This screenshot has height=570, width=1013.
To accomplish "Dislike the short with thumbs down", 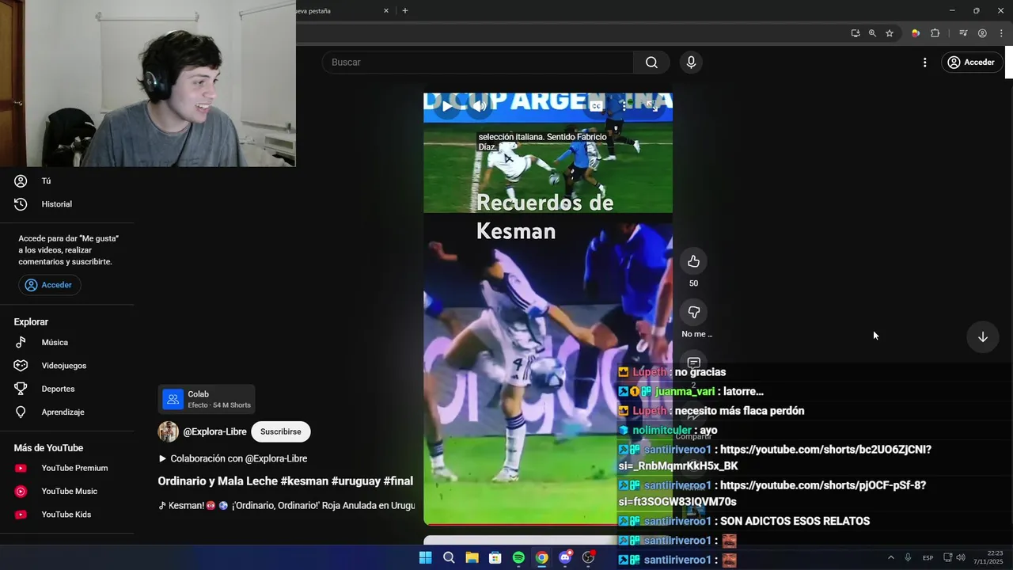I will (x=693, y=312).
